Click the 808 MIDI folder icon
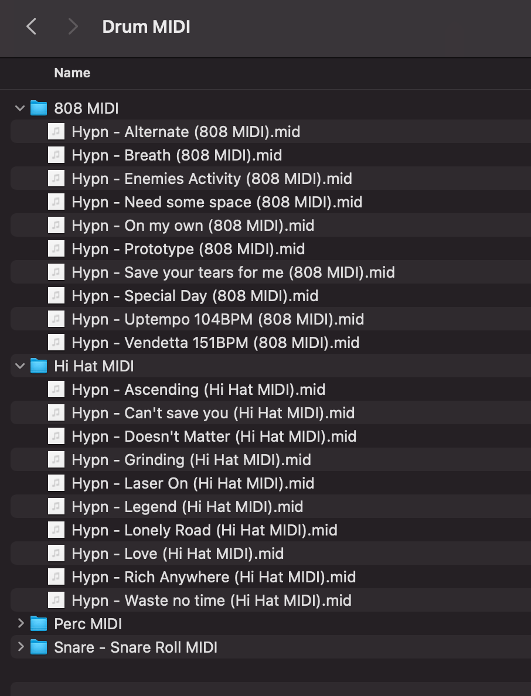The width and height of the screenshot is (531, 696). (39, 108)
